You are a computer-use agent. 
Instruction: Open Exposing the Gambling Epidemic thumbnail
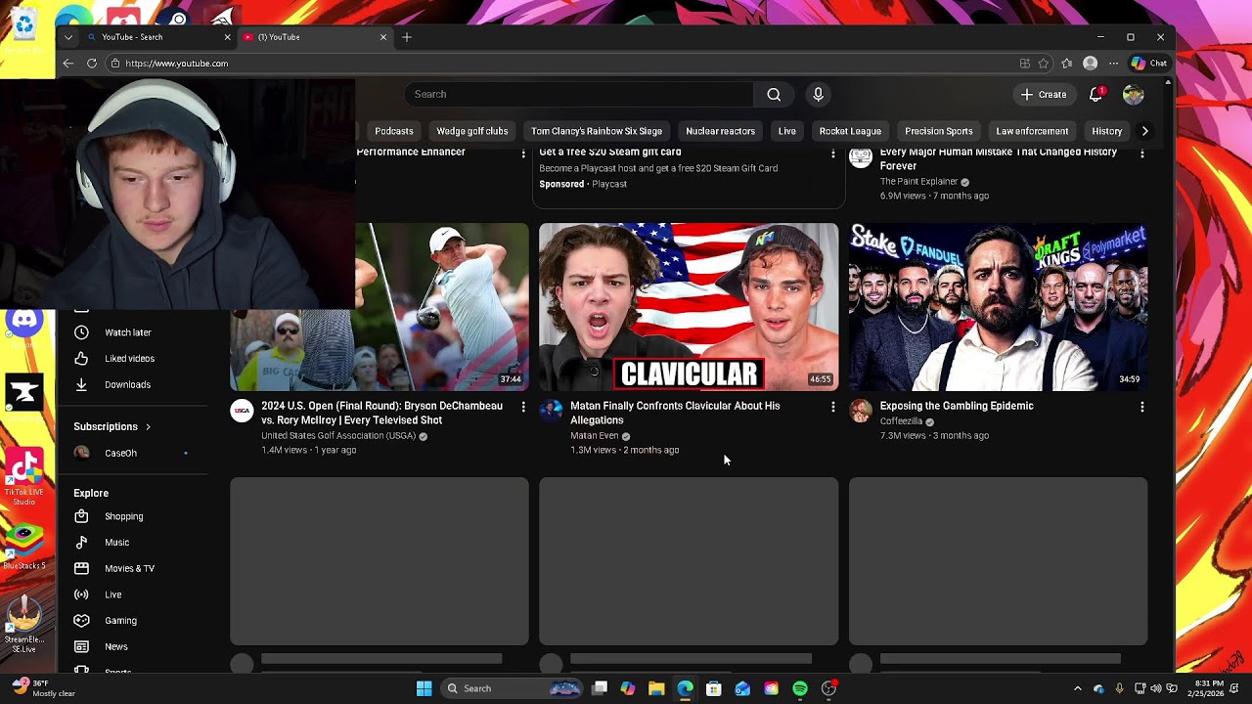(x=998, y=307)
